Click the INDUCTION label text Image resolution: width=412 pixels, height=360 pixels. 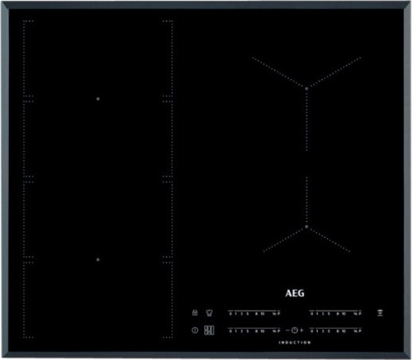(294, 342)
